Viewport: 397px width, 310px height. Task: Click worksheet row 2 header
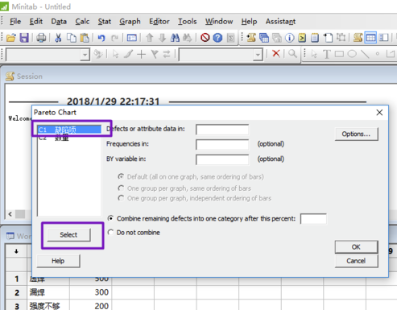17,292
